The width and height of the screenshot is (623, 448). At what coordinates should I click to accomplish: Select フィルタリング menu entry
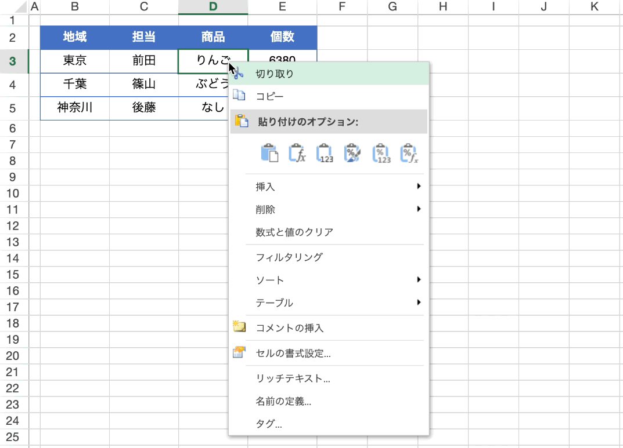(329, 257)
